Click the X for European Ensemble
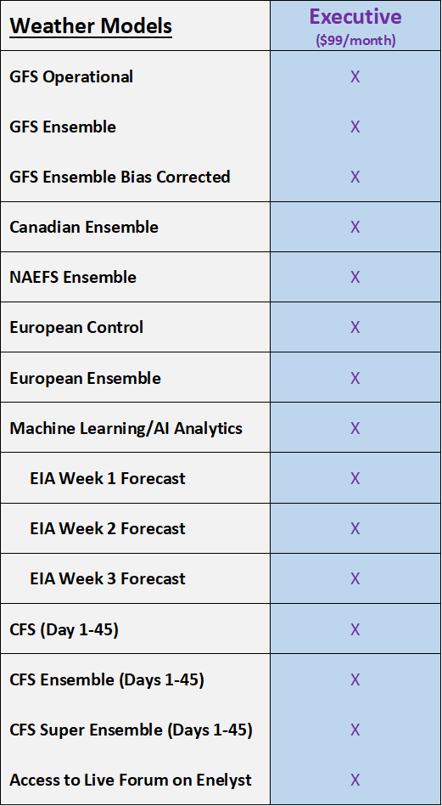The image size is (442, 806). point(355,378)
